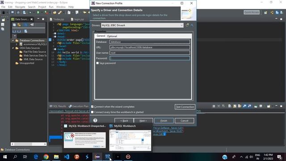286x161 pixels.
Task: Open Visual Studio Code from the taskbar
Action: (x=67, y=157)
